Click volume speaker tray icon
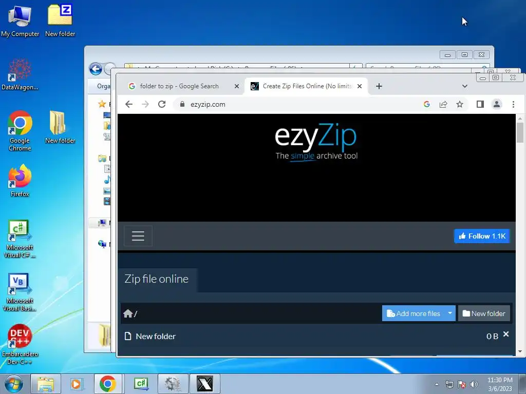 (474, 384)
